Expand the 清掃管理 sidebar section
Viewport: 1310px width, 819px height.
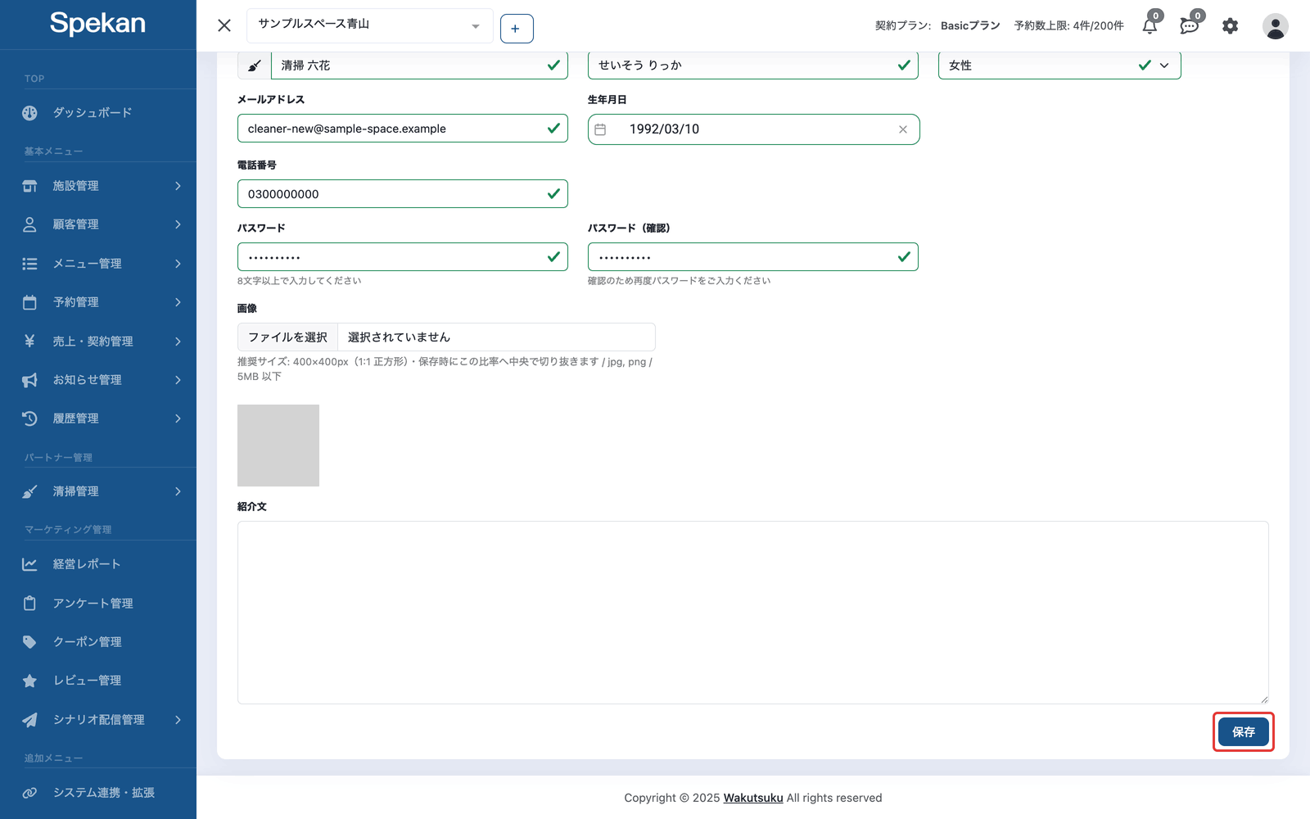click(98, 491)
